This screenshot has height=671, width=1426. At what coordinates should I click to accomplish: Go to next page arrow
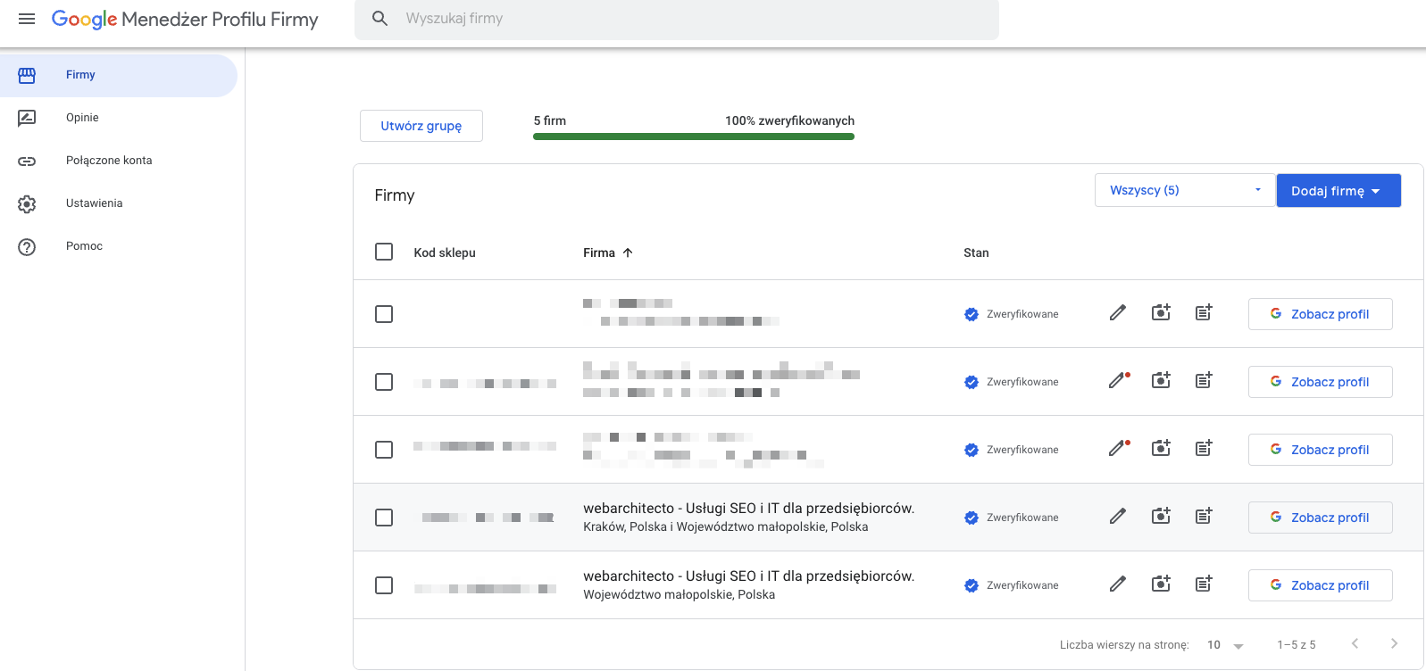coord(1394,644)
